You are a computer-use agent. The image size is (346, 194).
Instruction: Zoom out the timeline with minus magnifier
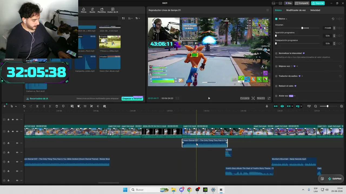tap(315, 106)
